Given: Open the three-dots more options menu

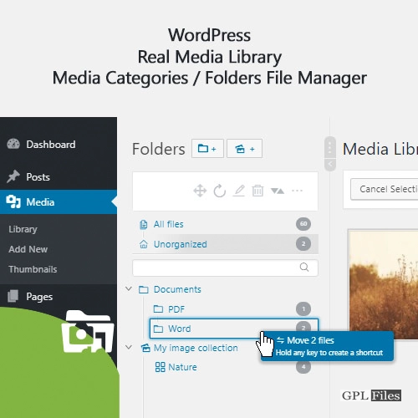Looking at the screenshot, I should (297, 191).
